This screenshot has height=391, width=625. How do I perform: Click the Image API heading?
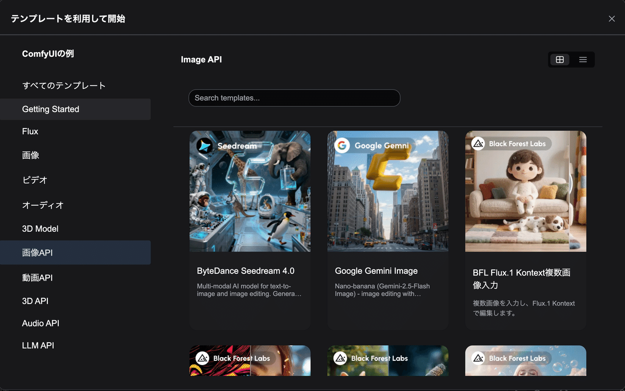(202, 60)
